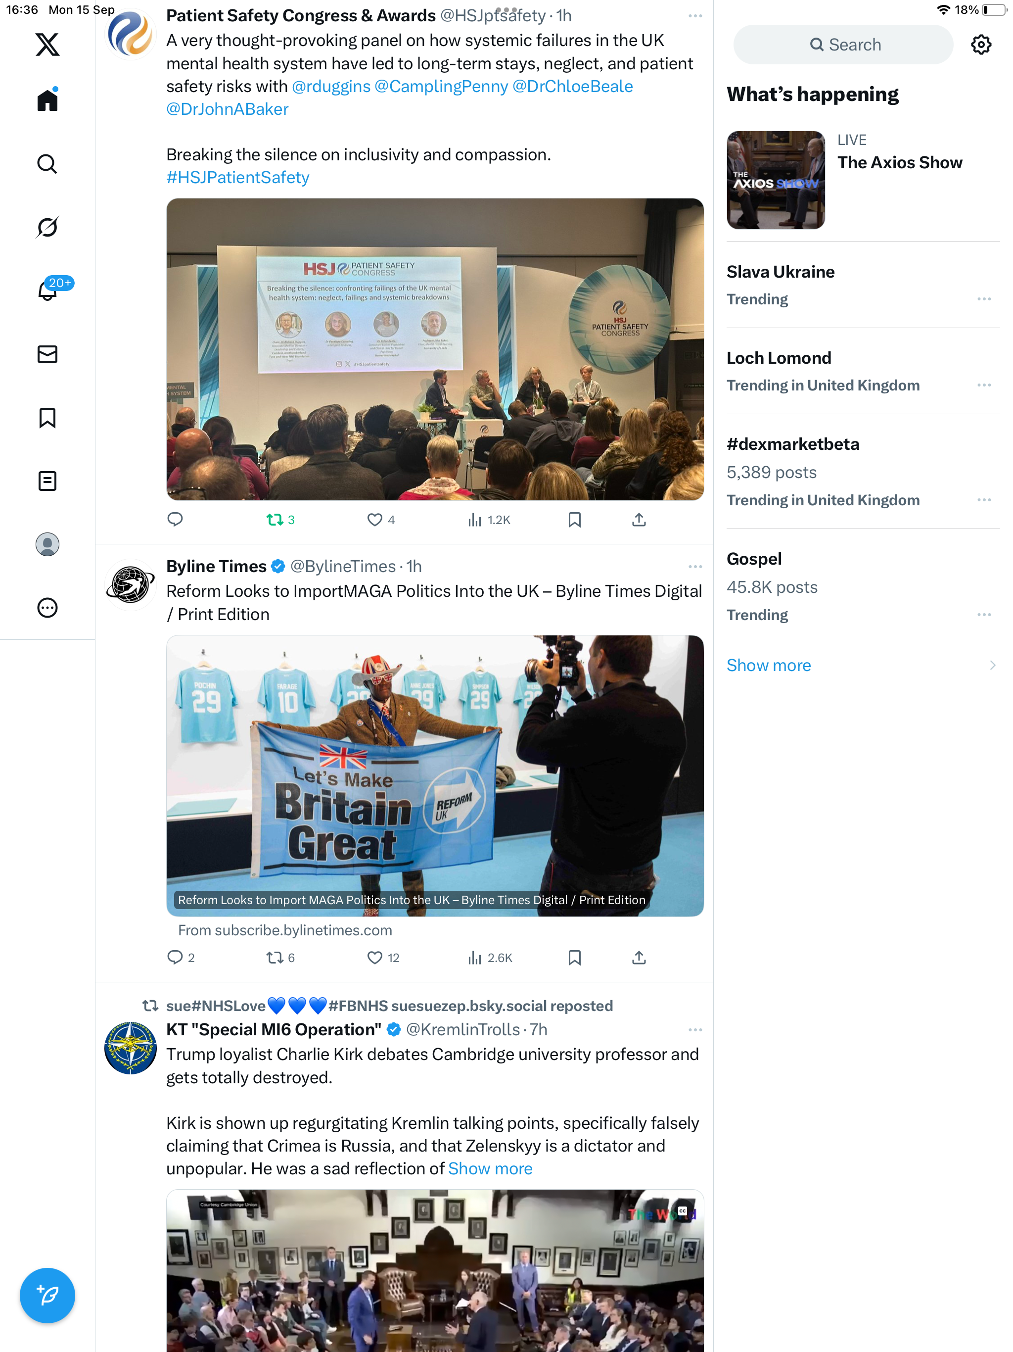Focus the Search field

tap(843, 45)
